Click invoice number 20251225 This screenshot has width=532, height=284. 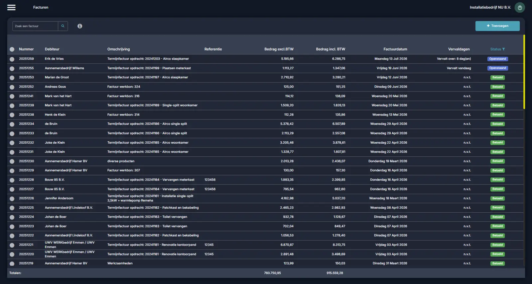click(x=26, y=207)
